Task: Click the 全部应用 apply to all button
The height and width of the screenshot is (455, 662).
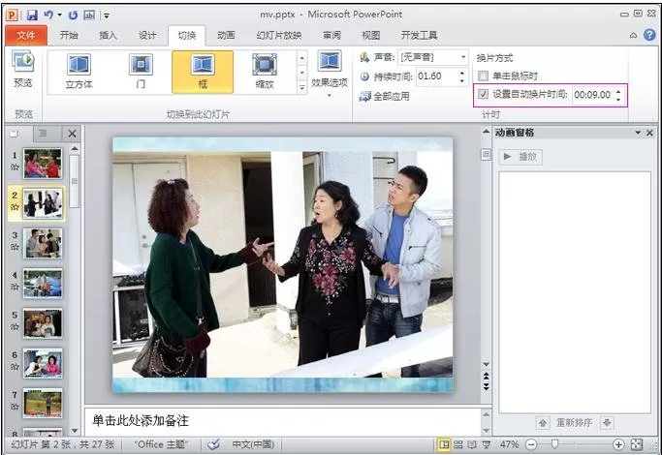Action: (x=384, y=97)
